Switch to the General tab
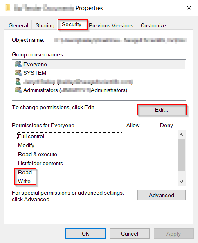This screenshot has height=243, width=198. tap(18, 25)
